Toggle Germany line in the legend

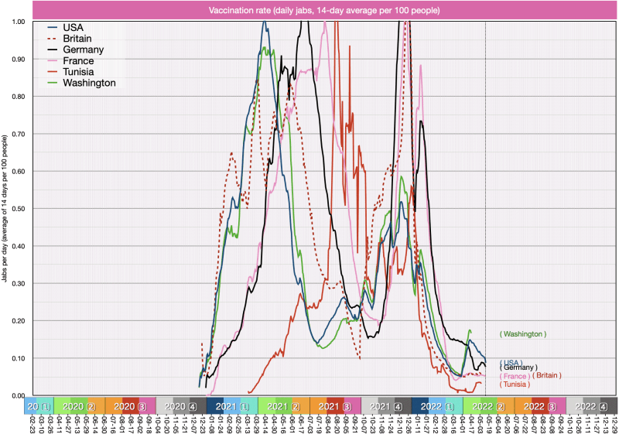83,50
